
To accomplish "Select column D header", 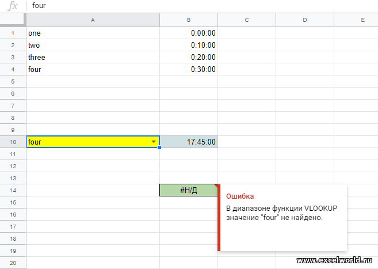I will (305, 20).
